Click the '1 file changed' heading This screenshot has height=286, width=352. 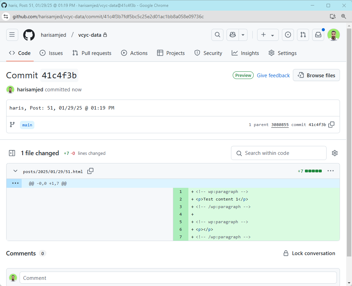[40, 153]
